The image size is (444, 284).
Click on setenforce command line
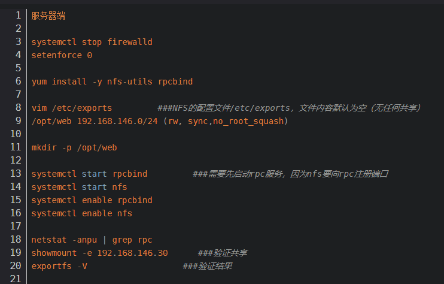(x=62, y=55)
